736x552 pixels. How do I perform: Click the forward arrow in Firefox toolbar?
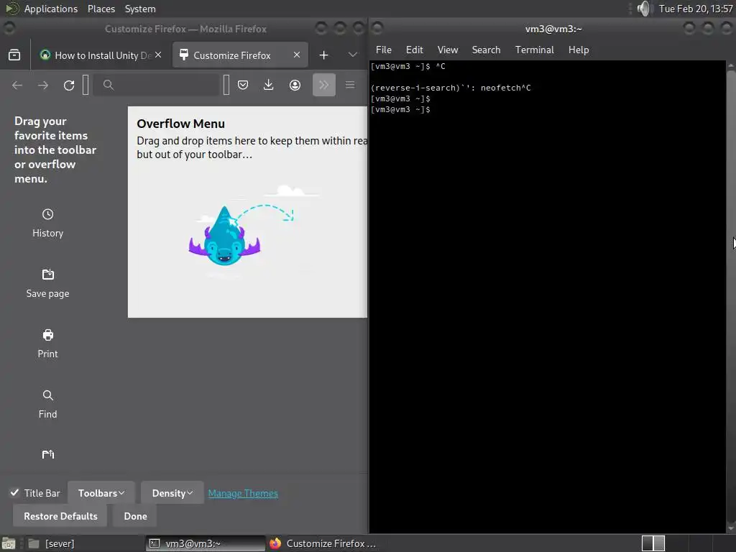tap(43, 85)
